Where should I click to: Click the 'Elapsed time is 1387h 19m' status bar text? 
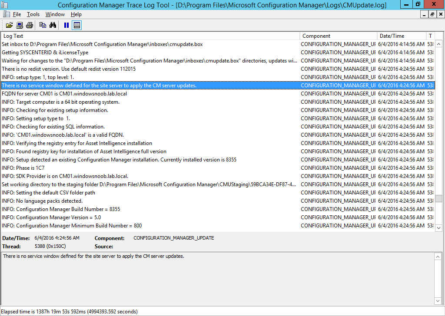[69, 312]
